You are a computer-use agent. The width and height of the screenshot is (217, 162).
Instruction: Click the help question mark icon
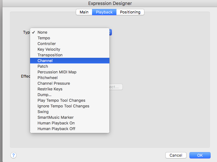[x=14, y=155]
